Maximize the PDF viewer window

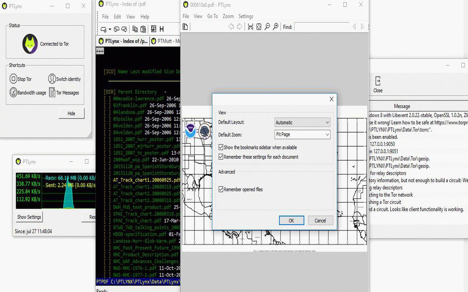click(x=345, y=5)
